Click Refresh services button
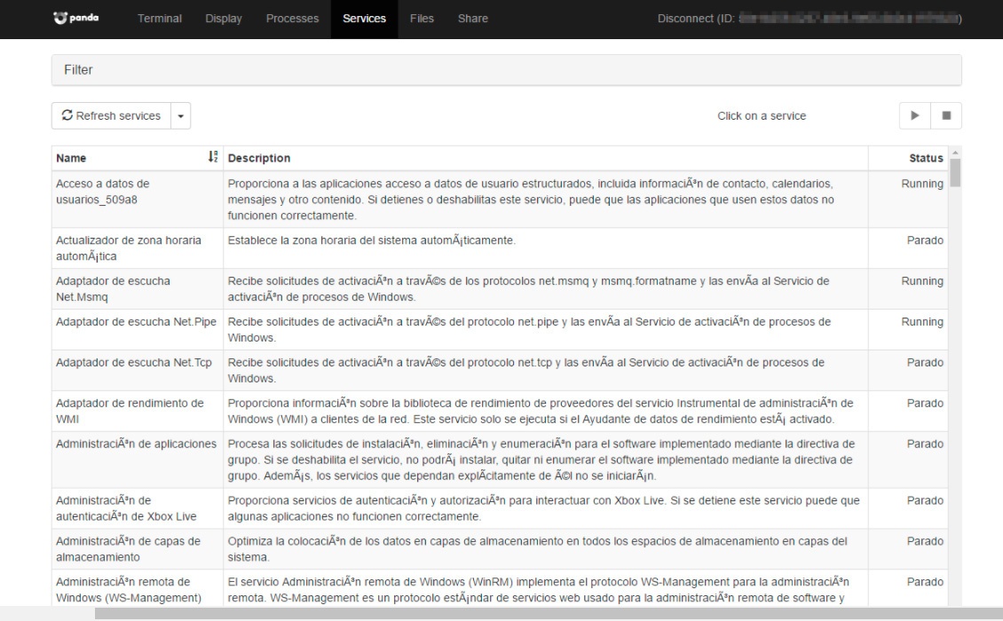The image size is (1003, 621). coord(111,115)
